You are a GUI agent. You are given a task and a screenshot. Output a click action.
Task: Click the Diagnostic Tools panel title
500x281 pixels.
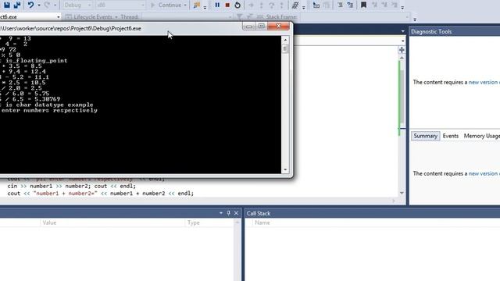tap(431, 31)
